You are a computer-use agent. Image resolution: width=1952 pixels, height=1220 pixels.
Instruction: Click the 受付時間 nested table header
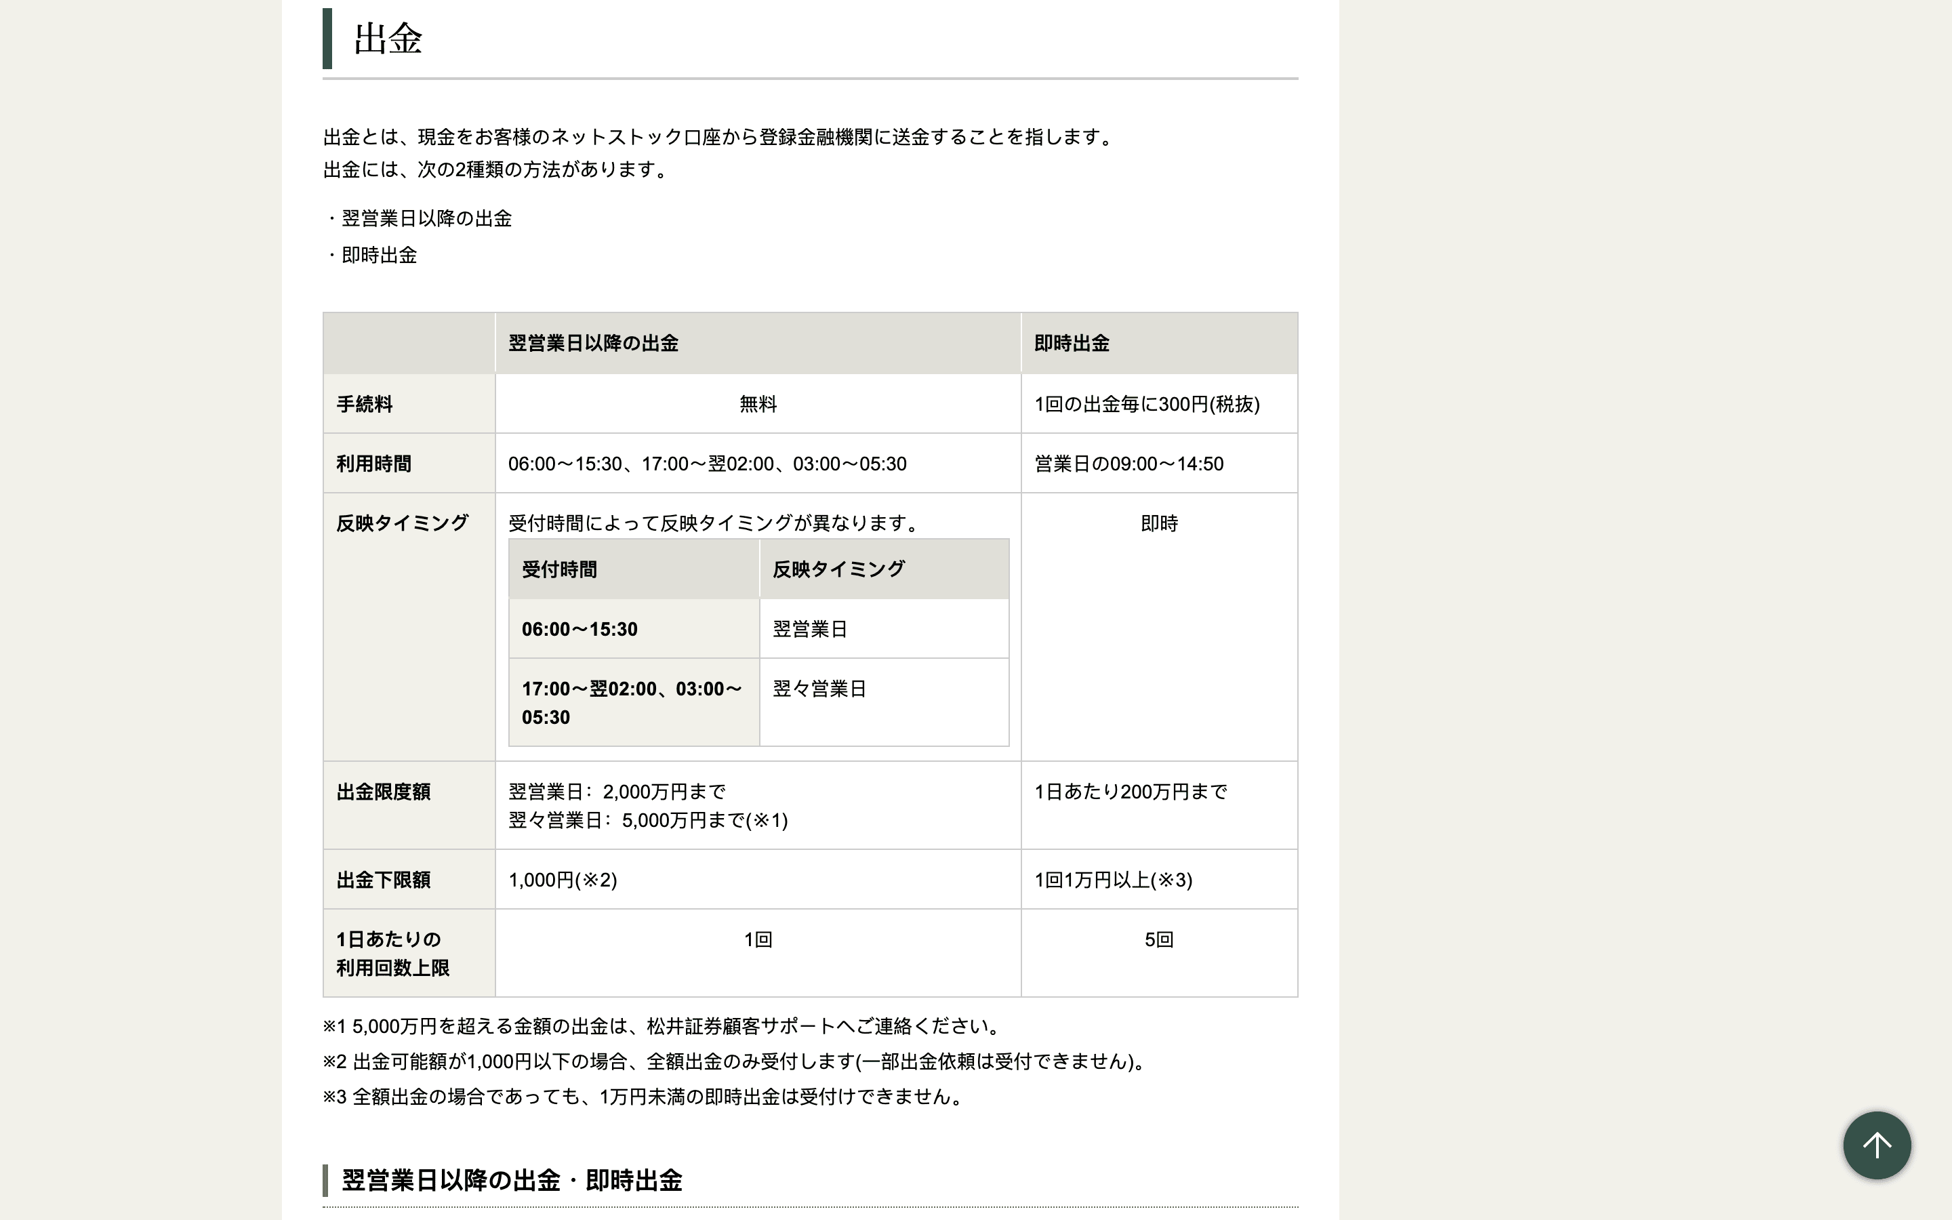(560, 569)
